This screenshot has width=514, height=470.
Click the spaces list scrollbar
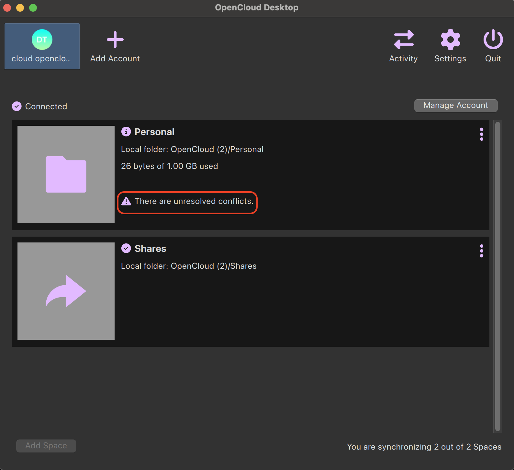tap(498, 276)
